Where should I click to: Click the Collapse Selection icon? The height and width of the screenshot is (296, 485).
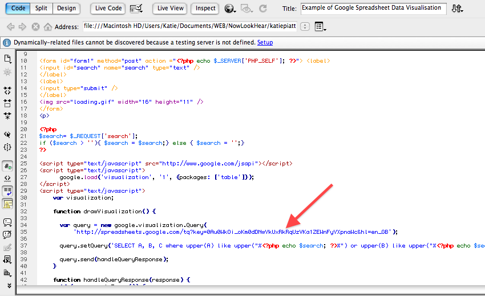7,103
